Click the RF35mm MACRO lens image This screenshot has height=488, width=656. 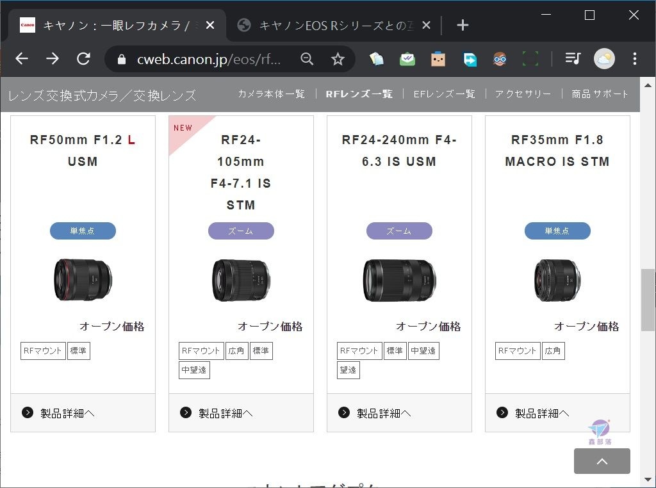557,280
